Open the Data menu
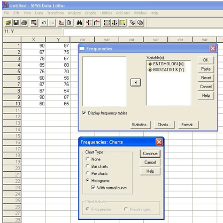Viewport: 223px width, 223px height. [39, 13]
